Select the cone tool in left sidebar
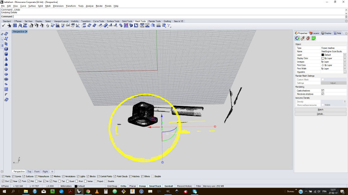The width and height of the screenshot is (348, 195). tap(6, 59)
